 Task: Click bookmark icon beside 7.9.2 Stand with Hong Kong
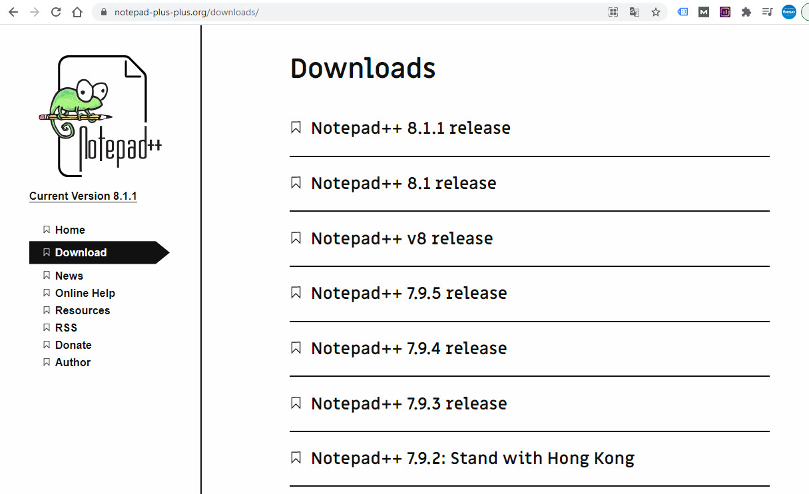(296, 457)
